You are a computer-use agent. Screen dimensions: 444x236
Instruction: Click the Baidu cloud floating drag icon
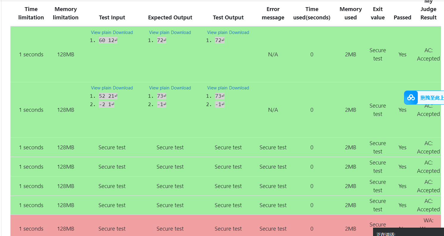click(411, 97)
